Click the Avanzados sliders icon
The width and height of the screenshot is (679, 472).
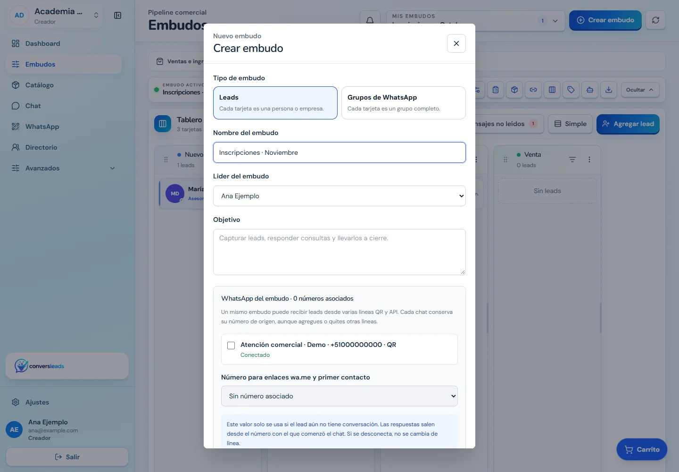coord(16,168)
